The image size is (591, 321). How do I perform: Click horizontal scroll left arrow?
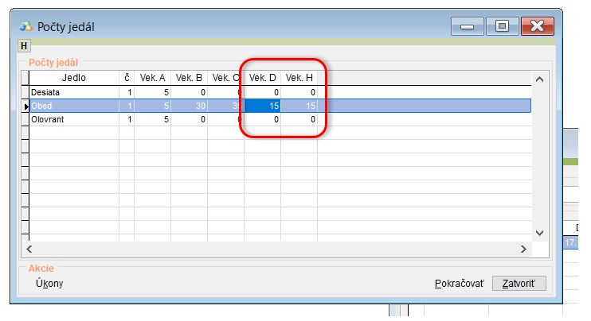(x=28, y=249)
